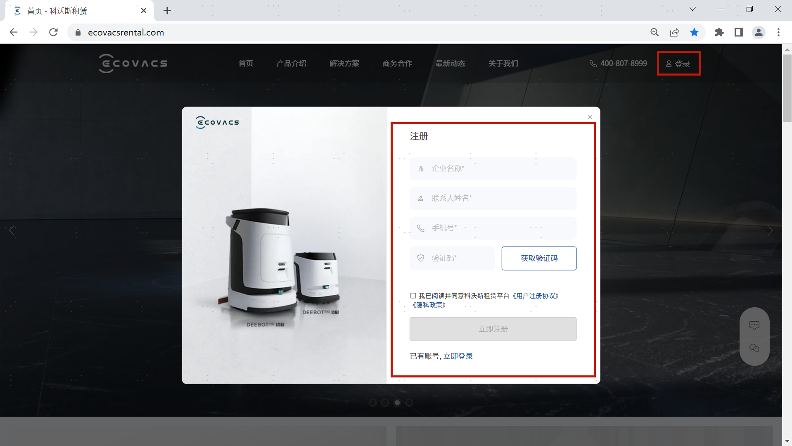Show previous banner slide
This screenshot has height=446, width=792.
[x=12, y=230]
